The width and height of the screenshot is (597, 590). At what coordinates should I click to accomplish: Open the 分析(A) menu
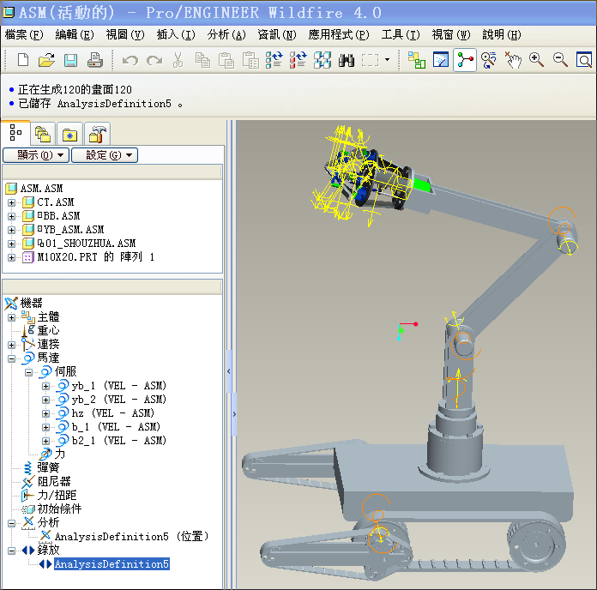pos(226,35)
